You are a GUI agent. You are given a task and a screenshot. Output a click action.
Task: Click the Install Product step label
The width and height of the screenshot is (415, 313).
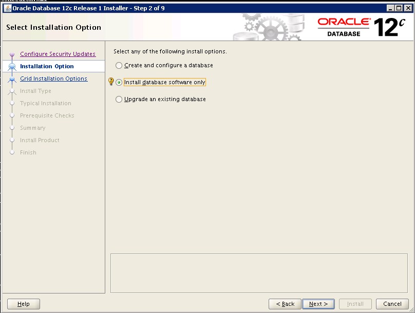point(40,140)
